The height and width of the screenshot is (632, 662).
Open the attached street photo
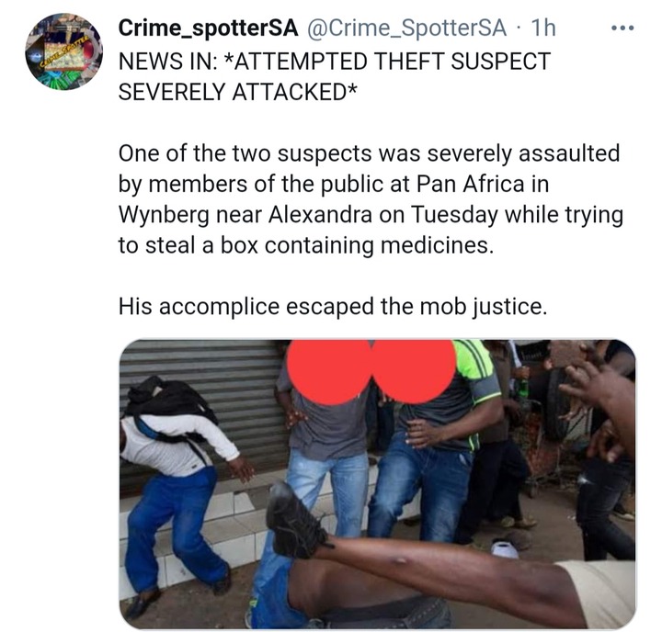[378, 484]
